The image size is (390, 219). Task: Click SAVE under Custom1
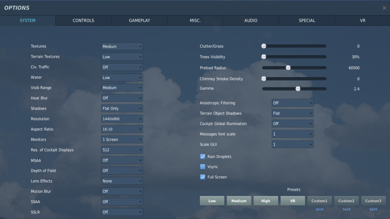click(x=320, y=209)
